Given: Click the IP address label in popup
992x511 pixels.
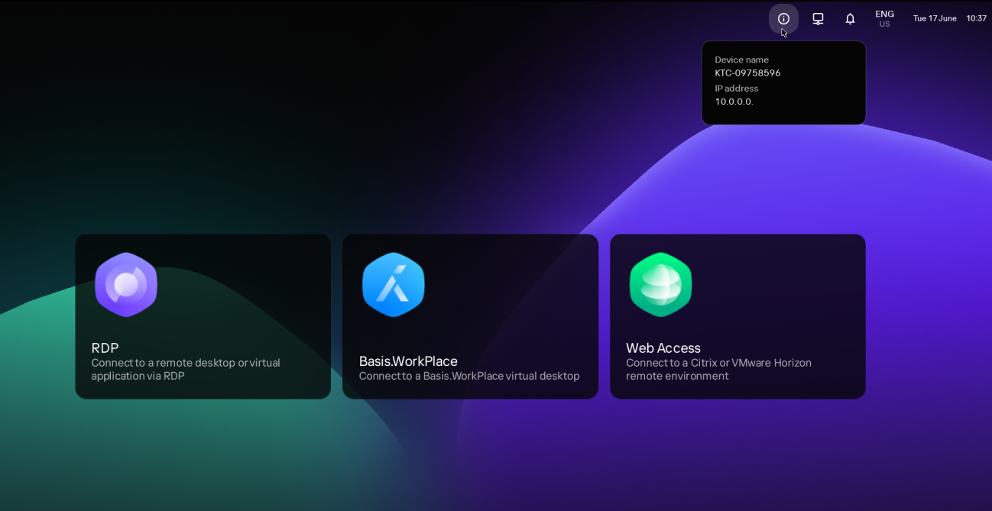Looking at the screenshot, I should click(x=736, y=89).
